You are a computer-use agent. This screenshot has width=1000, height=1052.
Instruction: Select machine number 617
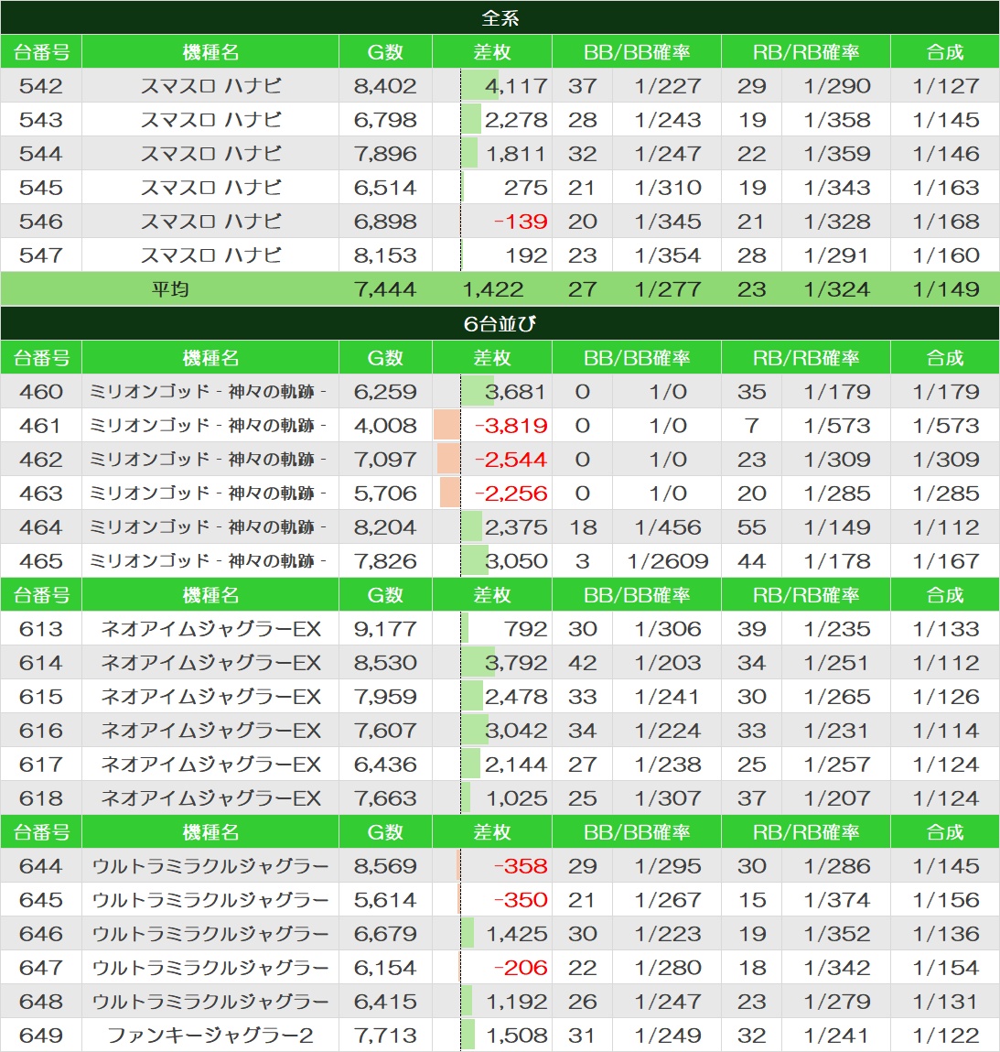[41, 765]
